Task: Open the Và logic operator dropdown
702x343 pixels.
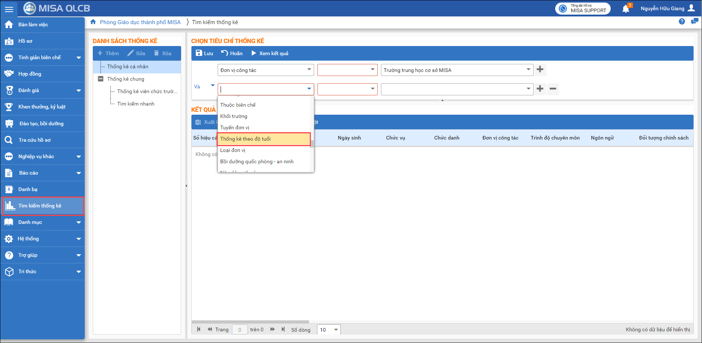Action: (x=213, y=86)
